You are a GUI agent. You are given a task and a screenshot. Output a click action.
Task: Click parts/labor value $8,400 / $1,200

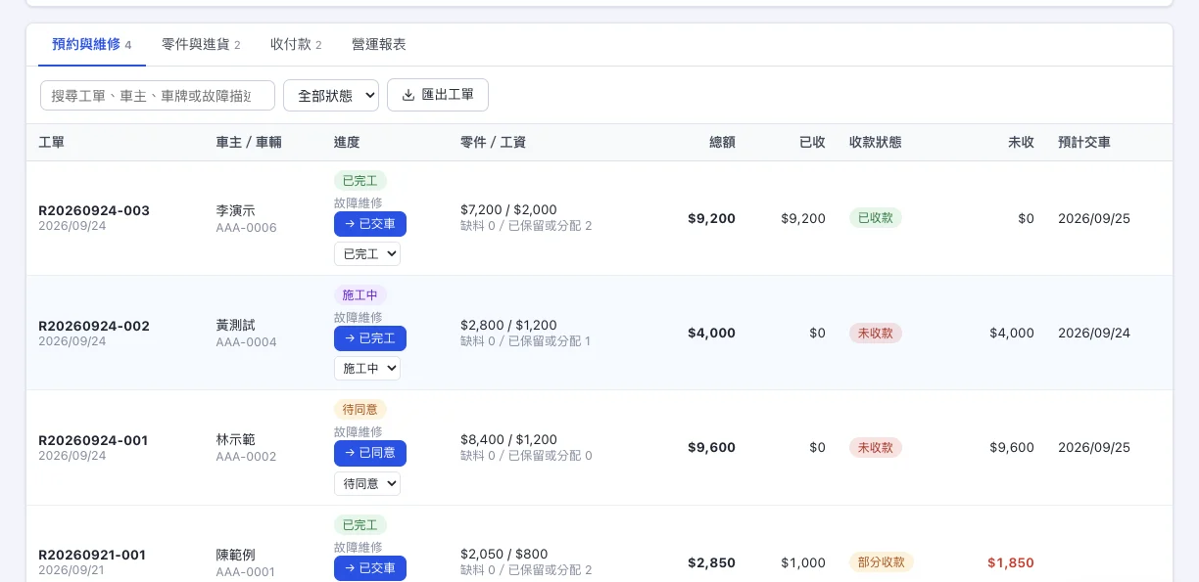point(508,439)
